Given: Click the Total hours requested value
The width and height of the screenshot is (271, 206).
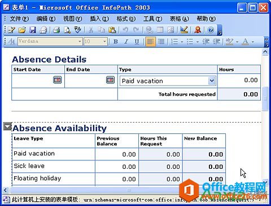Looking at the screenshot, I should pos(239,95).
